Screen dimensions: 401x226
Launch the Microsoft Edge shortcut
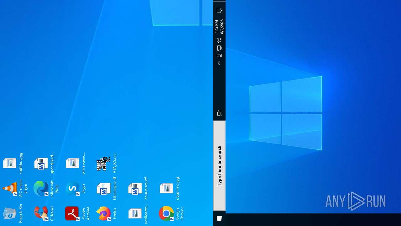pyautogui.click(x=41, y=189)
